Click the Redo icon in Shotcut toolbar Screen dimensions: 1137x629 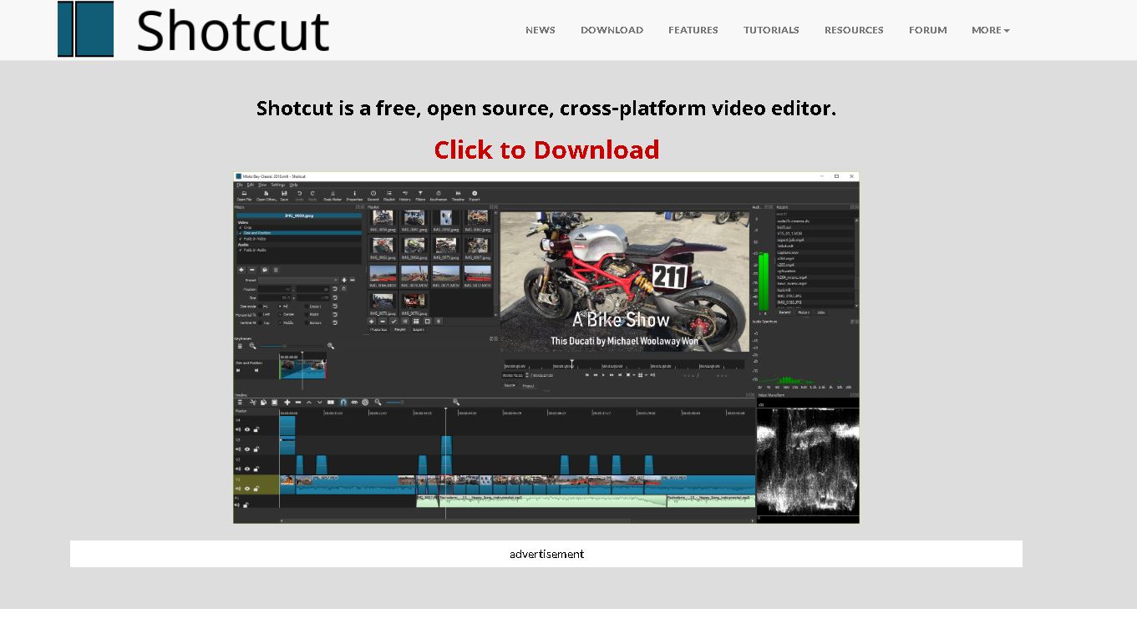pyautogui.click(x=313, y=195)
